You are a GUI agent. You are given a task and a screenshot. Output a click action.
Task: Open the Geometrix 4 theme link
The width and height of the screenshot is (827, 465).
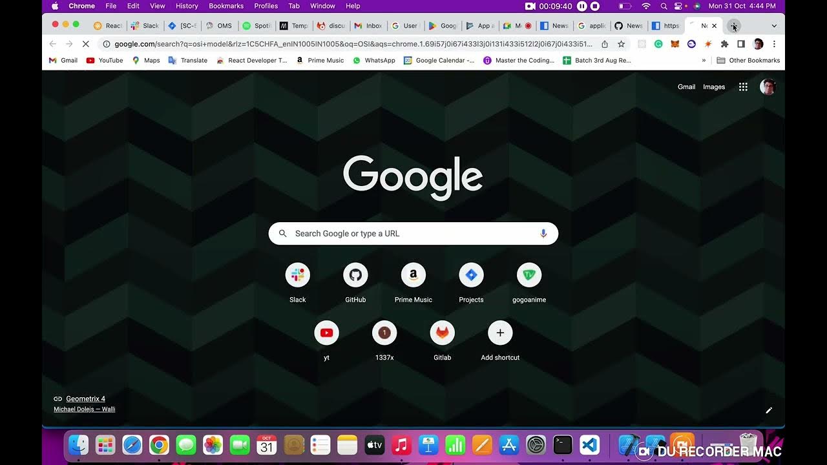click(x=85, y=398)
